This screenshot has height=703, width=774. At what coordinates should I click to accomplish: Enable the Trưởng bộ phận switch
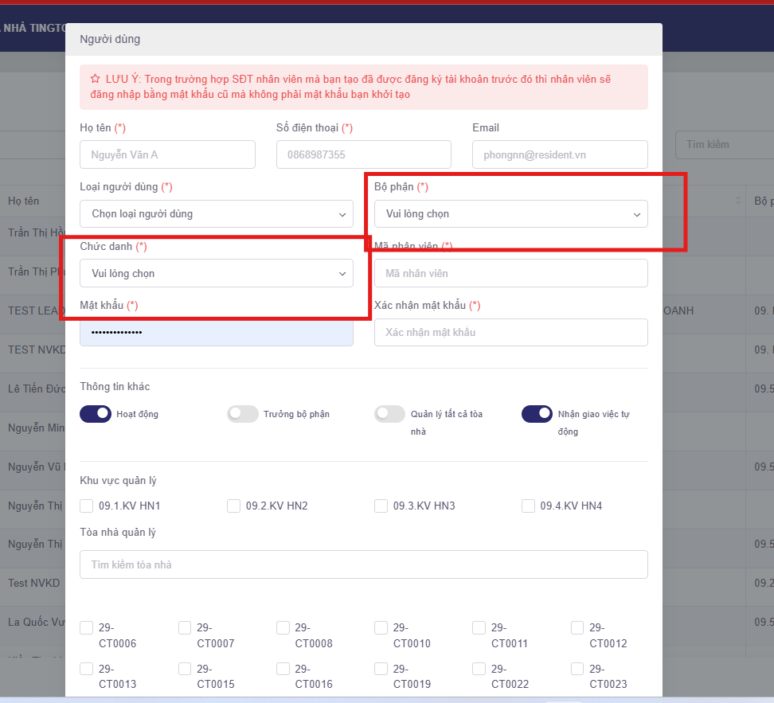[243, 414]
